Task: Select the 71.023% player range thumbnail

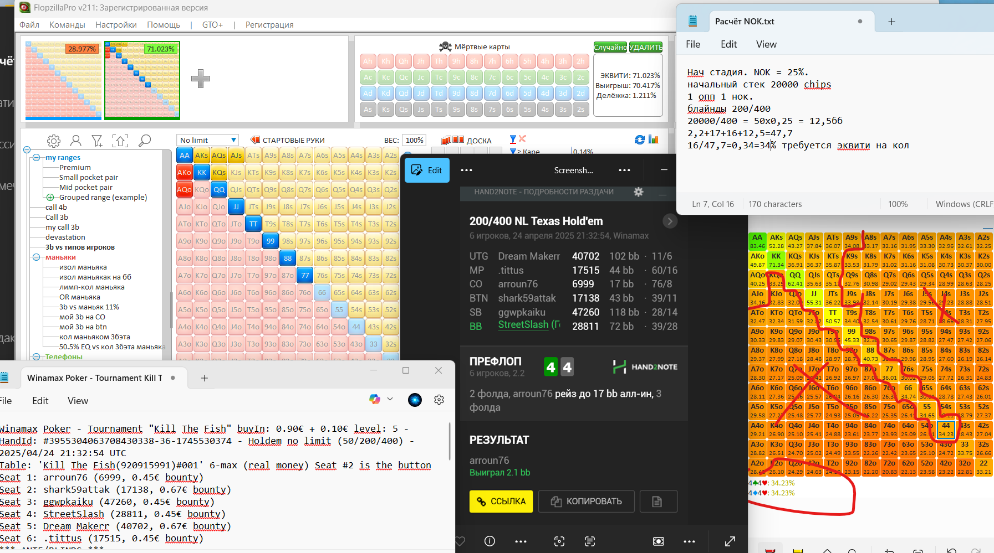Action: [142, 80]
